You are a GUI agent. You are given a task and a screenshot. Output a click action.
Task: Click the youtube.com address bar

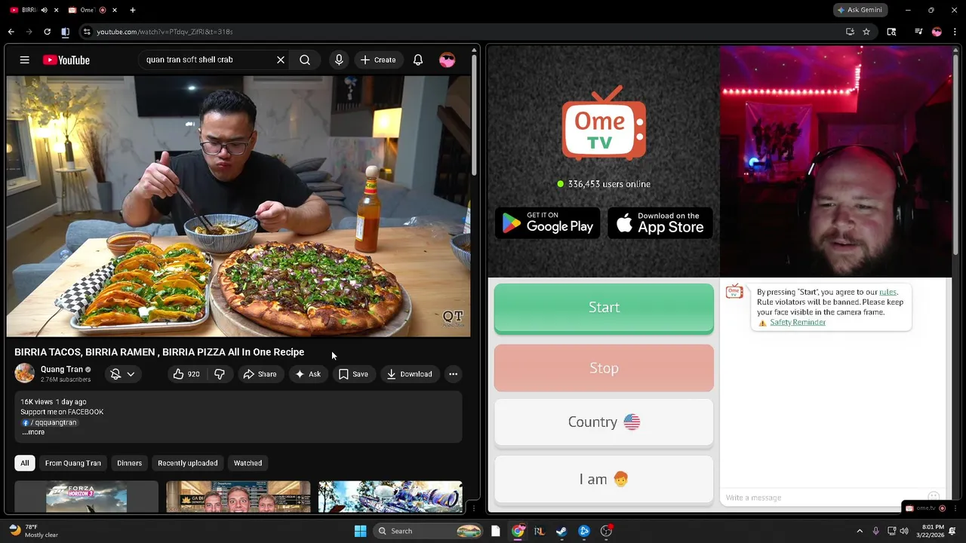pos(460,32)
